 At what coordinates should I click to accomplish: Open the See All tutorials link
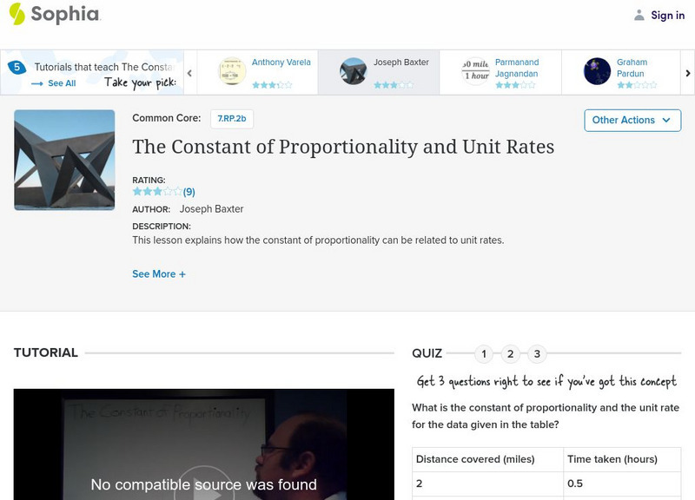click(62, 83)
